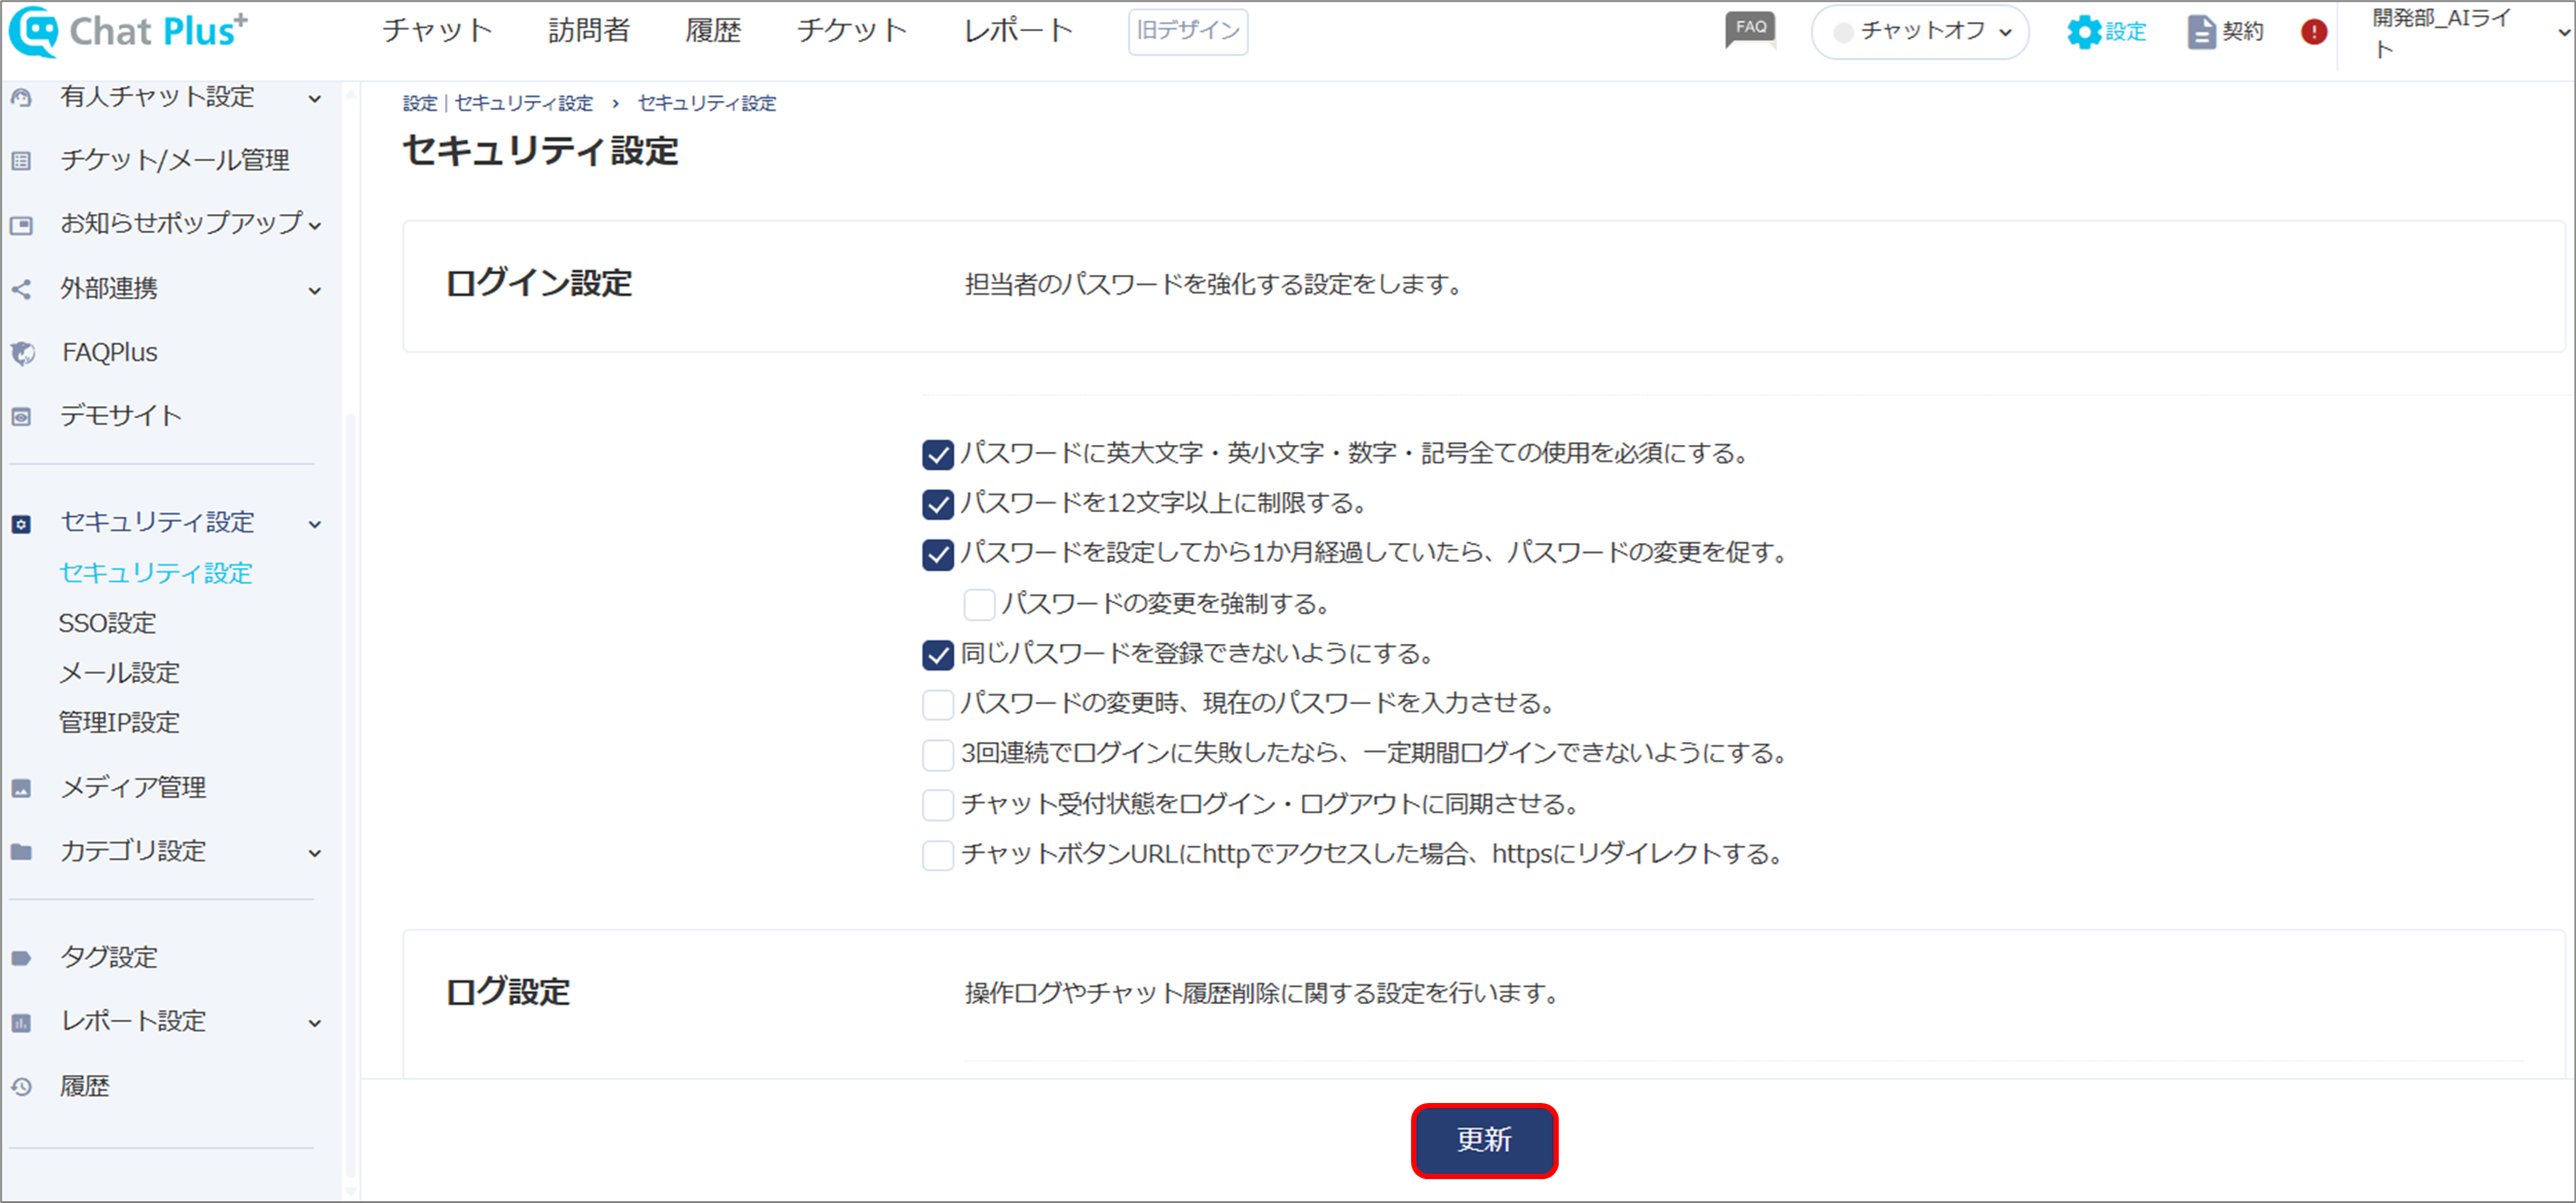
Task: Click the チケット/メール管理 list icon
Action: coord(21,160)
